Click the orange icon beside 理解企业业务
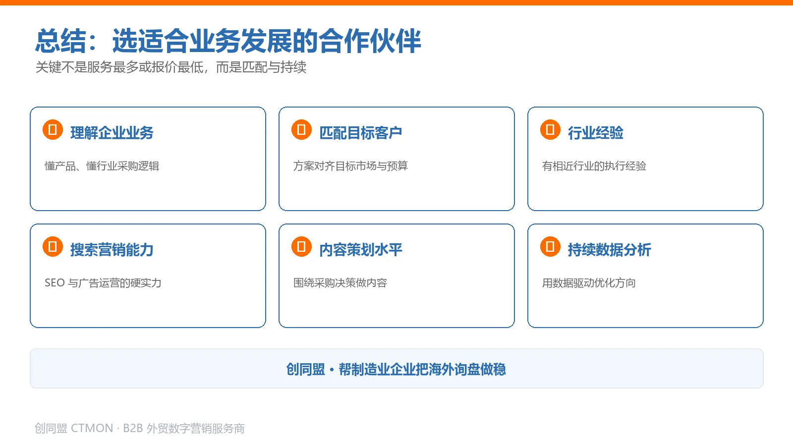Screen dimensions: 793x446 [53, 130]
